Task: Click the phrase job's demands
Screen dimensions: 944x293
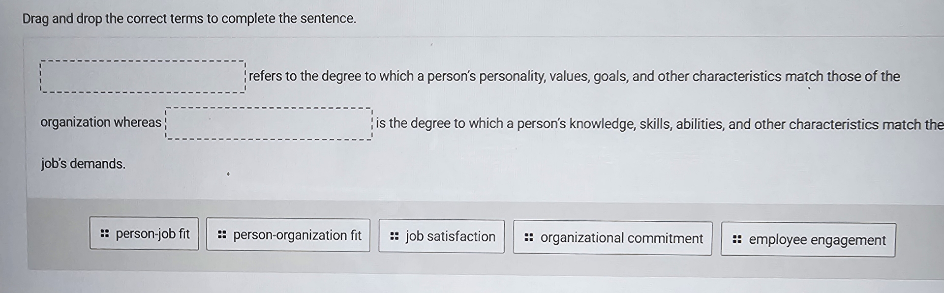Action: click(83, 164)
